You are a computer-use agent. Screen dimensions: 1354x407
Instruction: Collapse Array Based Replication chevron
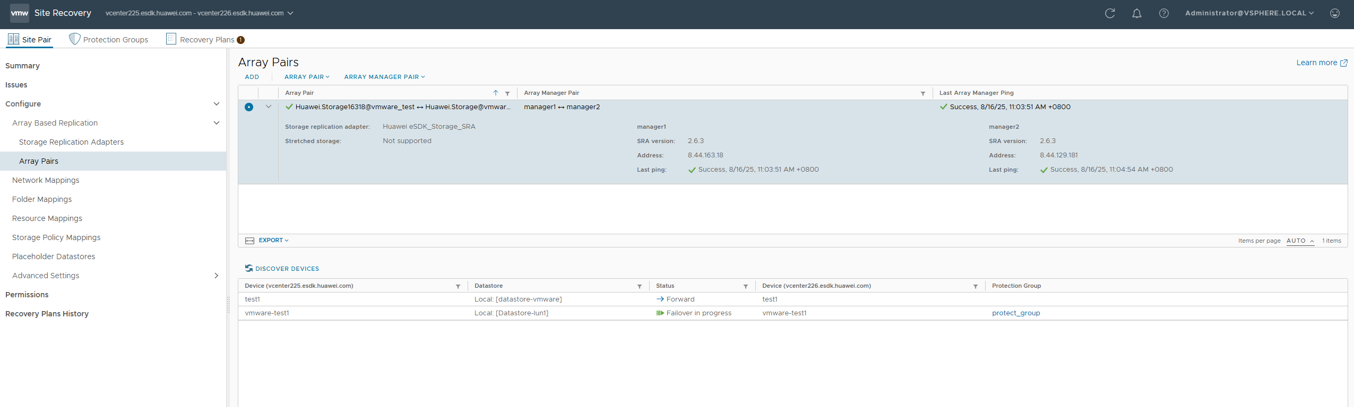pos(217,123)
